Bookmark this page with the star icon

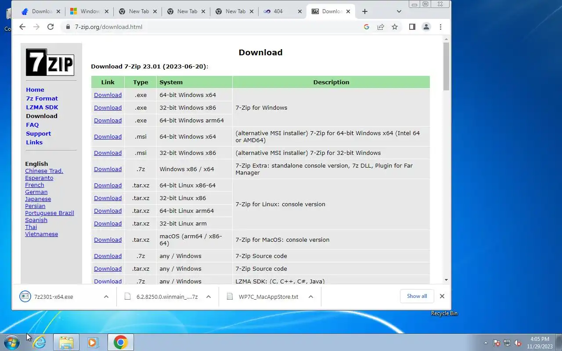tap(395, 27)
